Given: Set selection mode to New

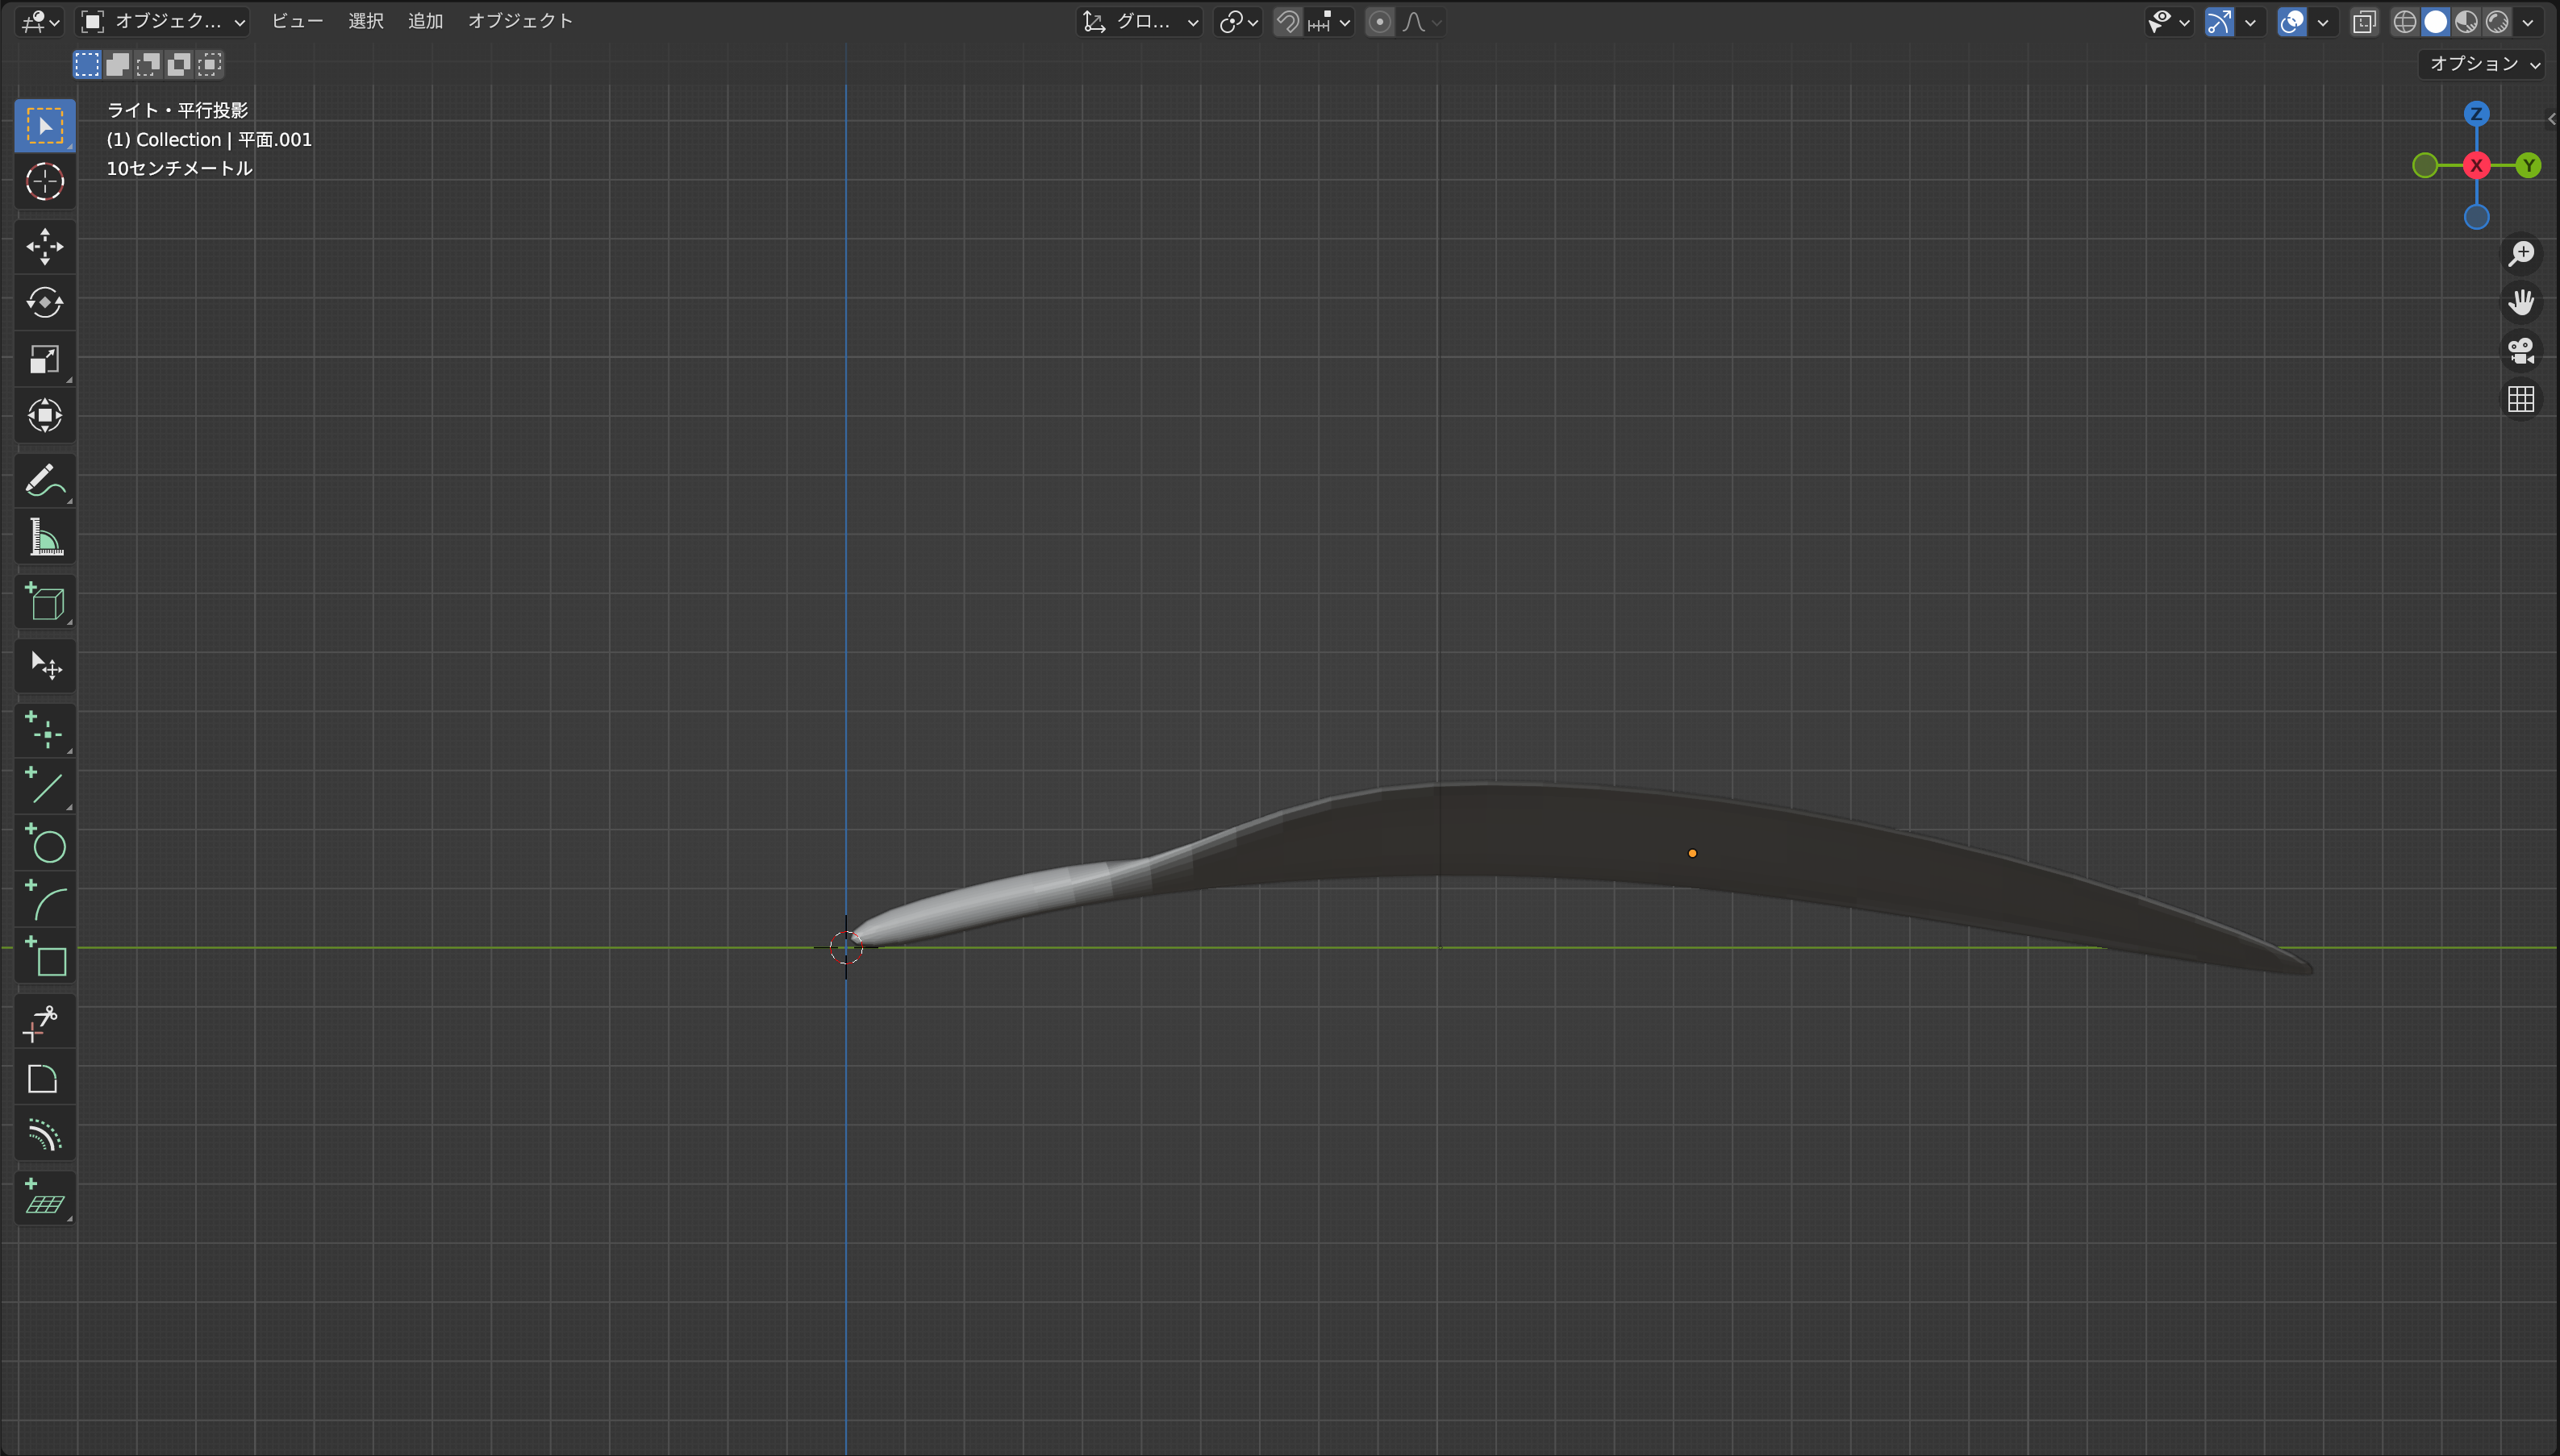Looking at the screenshot, I should pos(87,65).
